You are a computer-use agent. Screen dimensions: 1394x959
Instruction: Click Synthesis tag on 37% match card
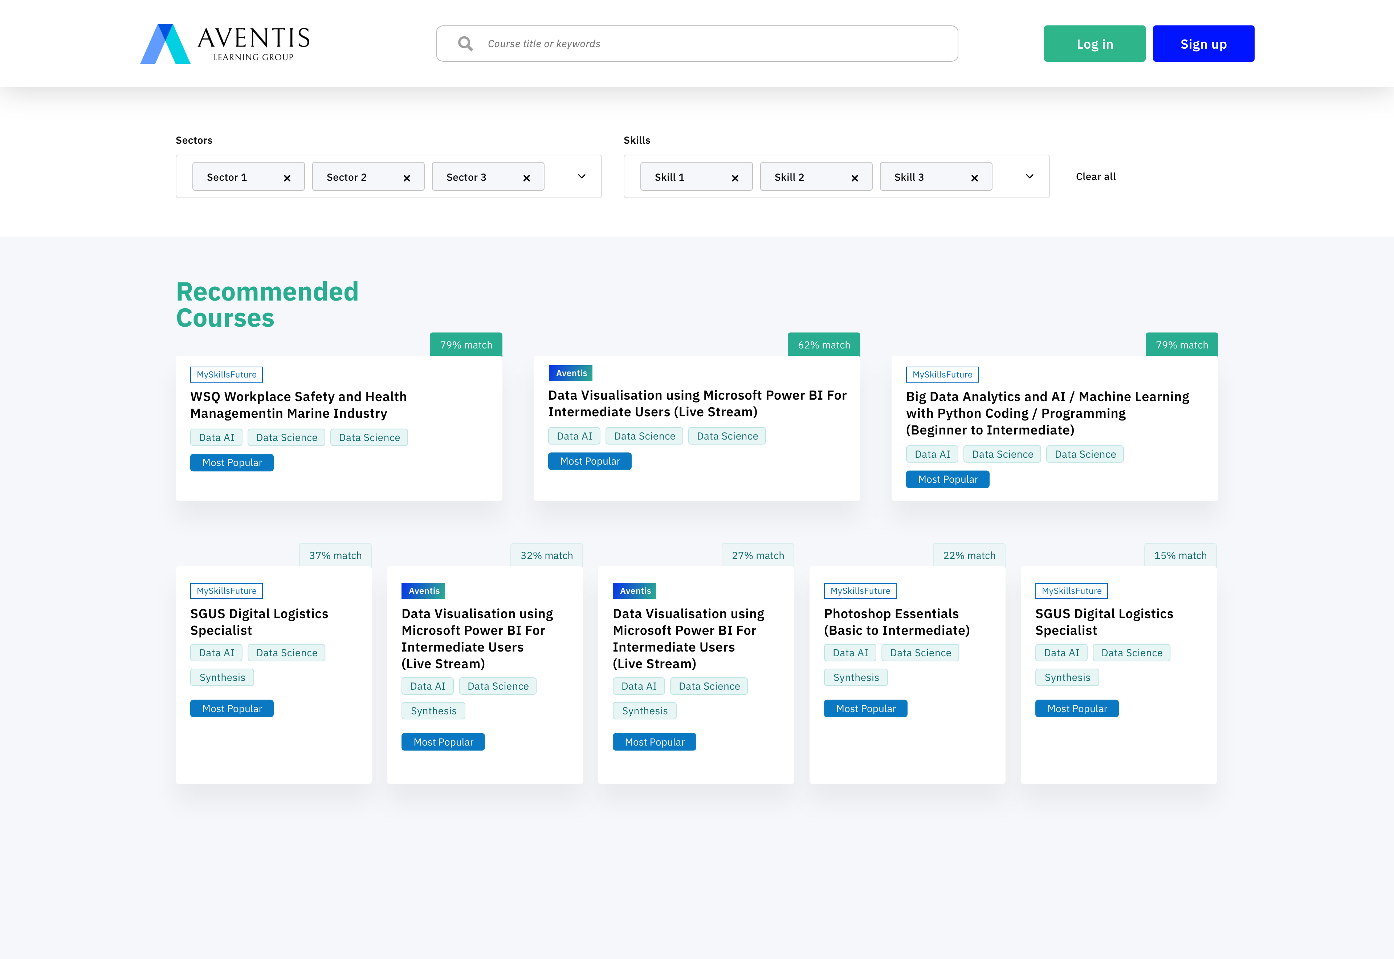pos(222,677)
